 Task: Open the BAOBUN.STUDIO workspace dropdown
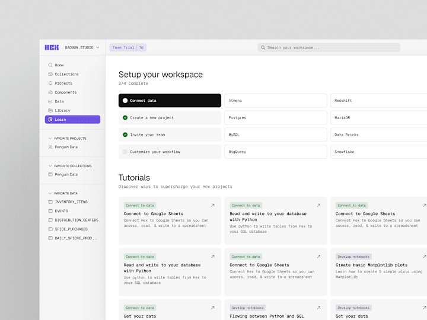click(x=82, y=47)
